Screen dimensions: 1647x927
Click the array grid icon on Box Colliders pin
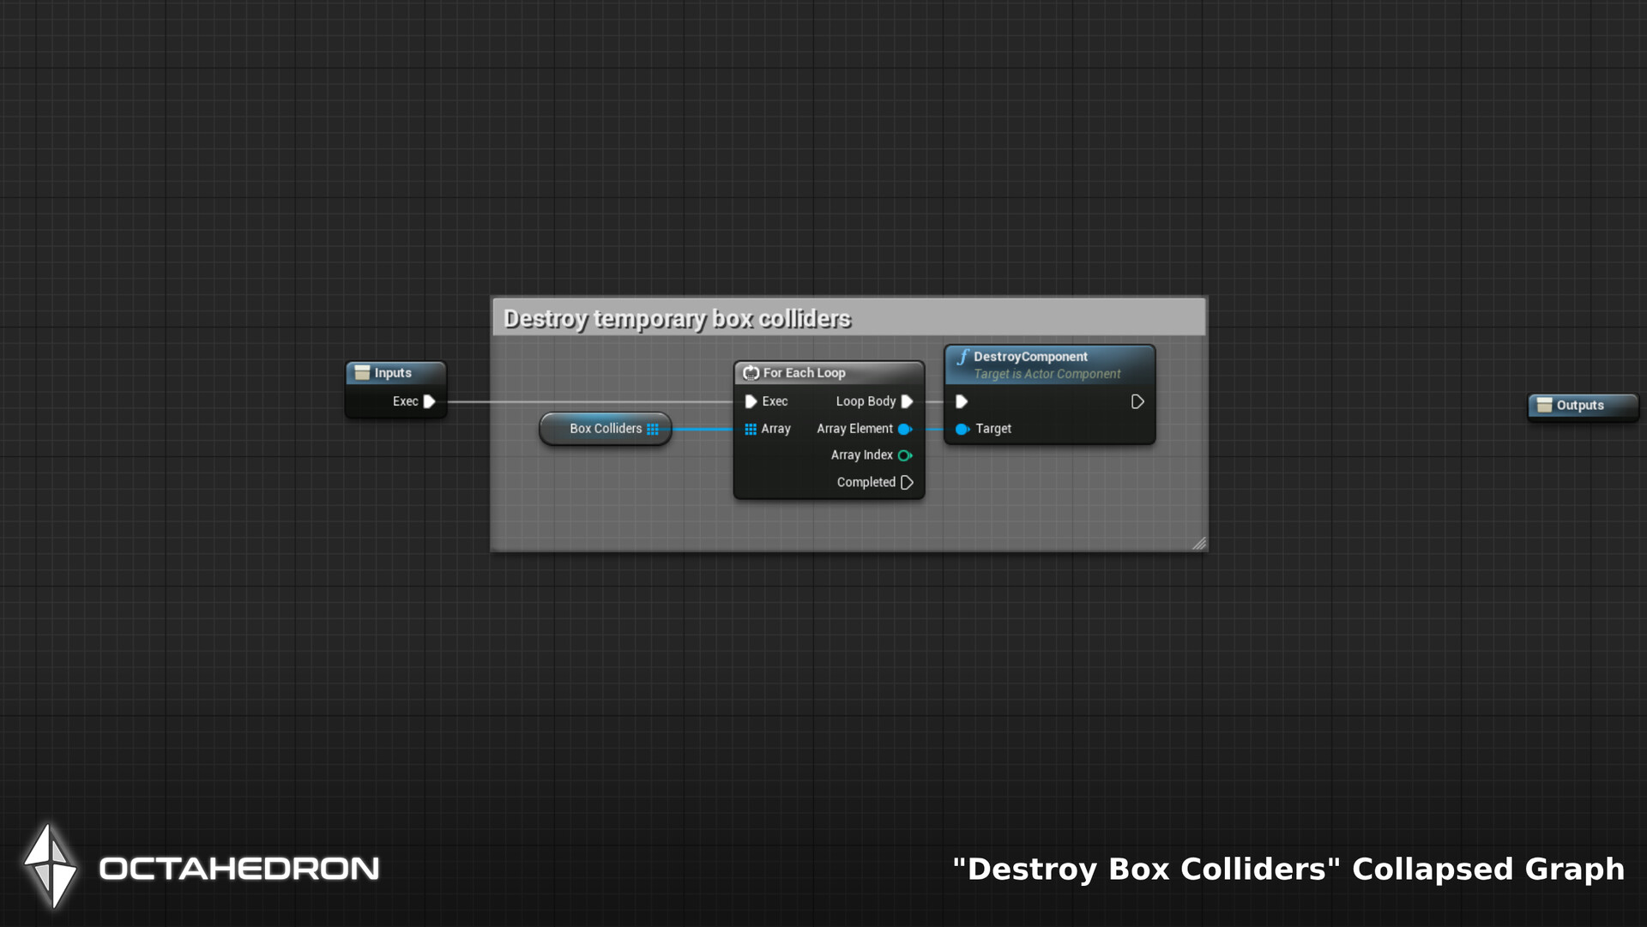[655, 429]
